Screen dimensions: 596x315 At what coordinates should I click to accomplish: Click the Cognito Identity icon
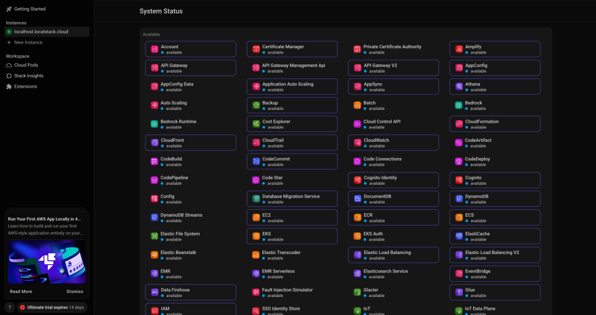coord(358,180)
